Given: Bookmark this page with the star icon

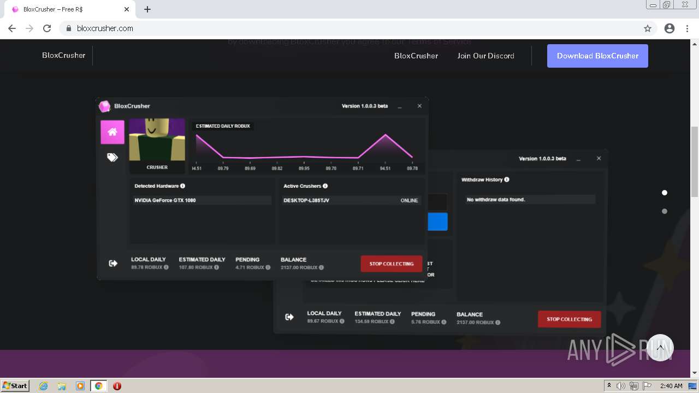Looking at the screenshot, I should point(648,28).
